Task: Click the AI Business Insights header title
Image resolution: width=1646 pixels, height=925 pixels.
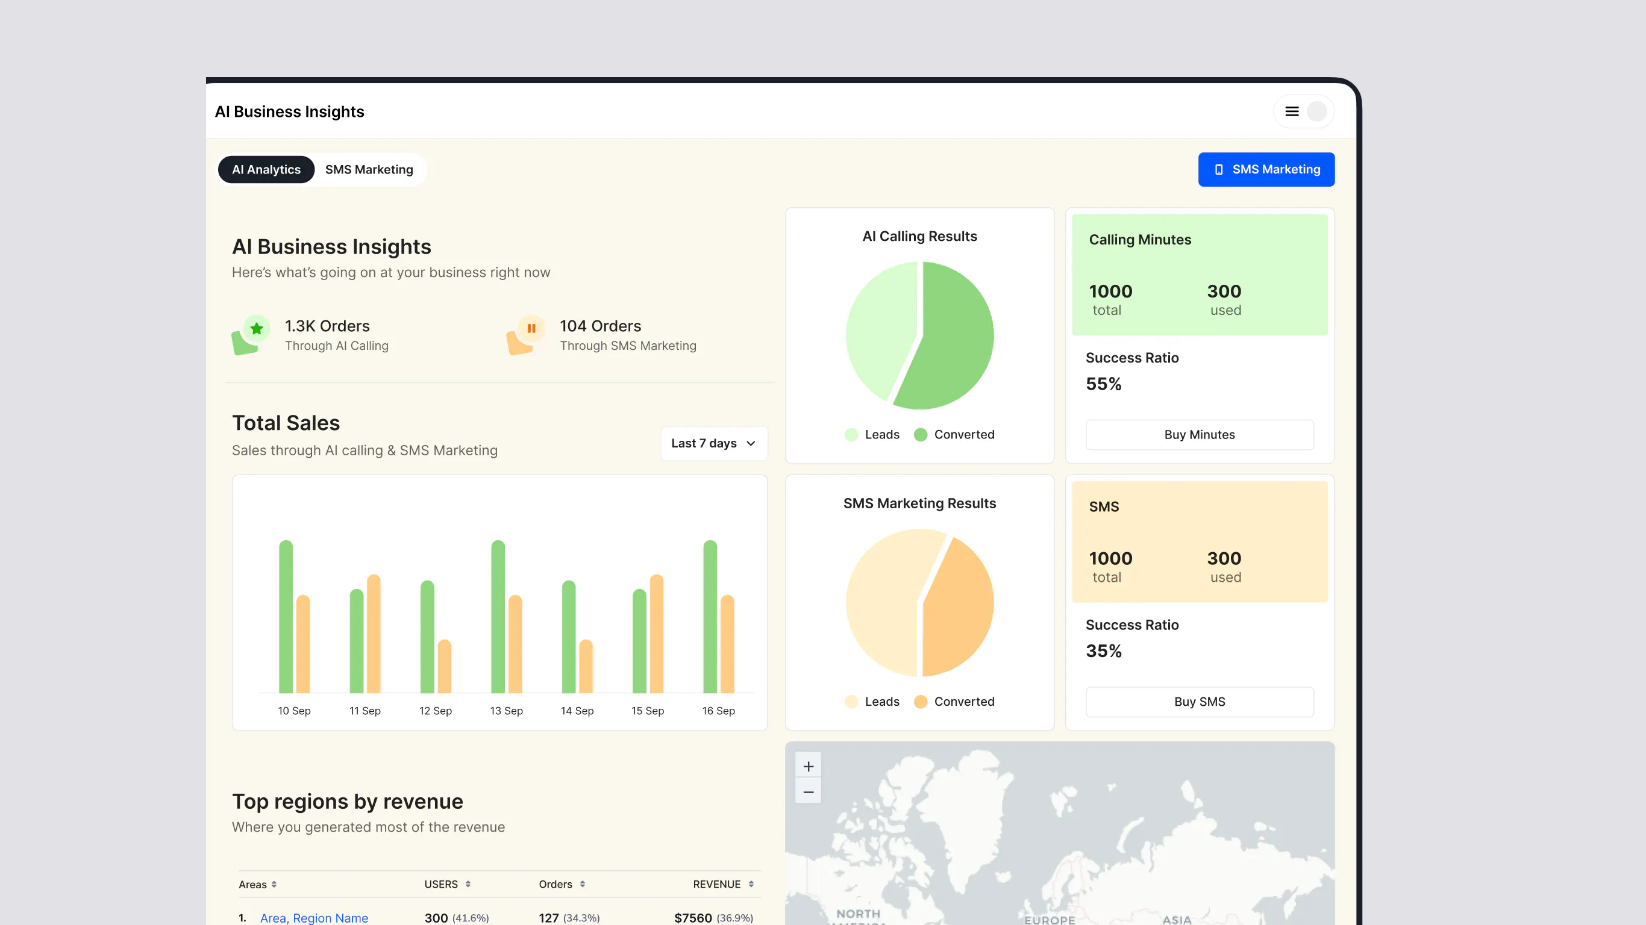Action: [289, 111]
